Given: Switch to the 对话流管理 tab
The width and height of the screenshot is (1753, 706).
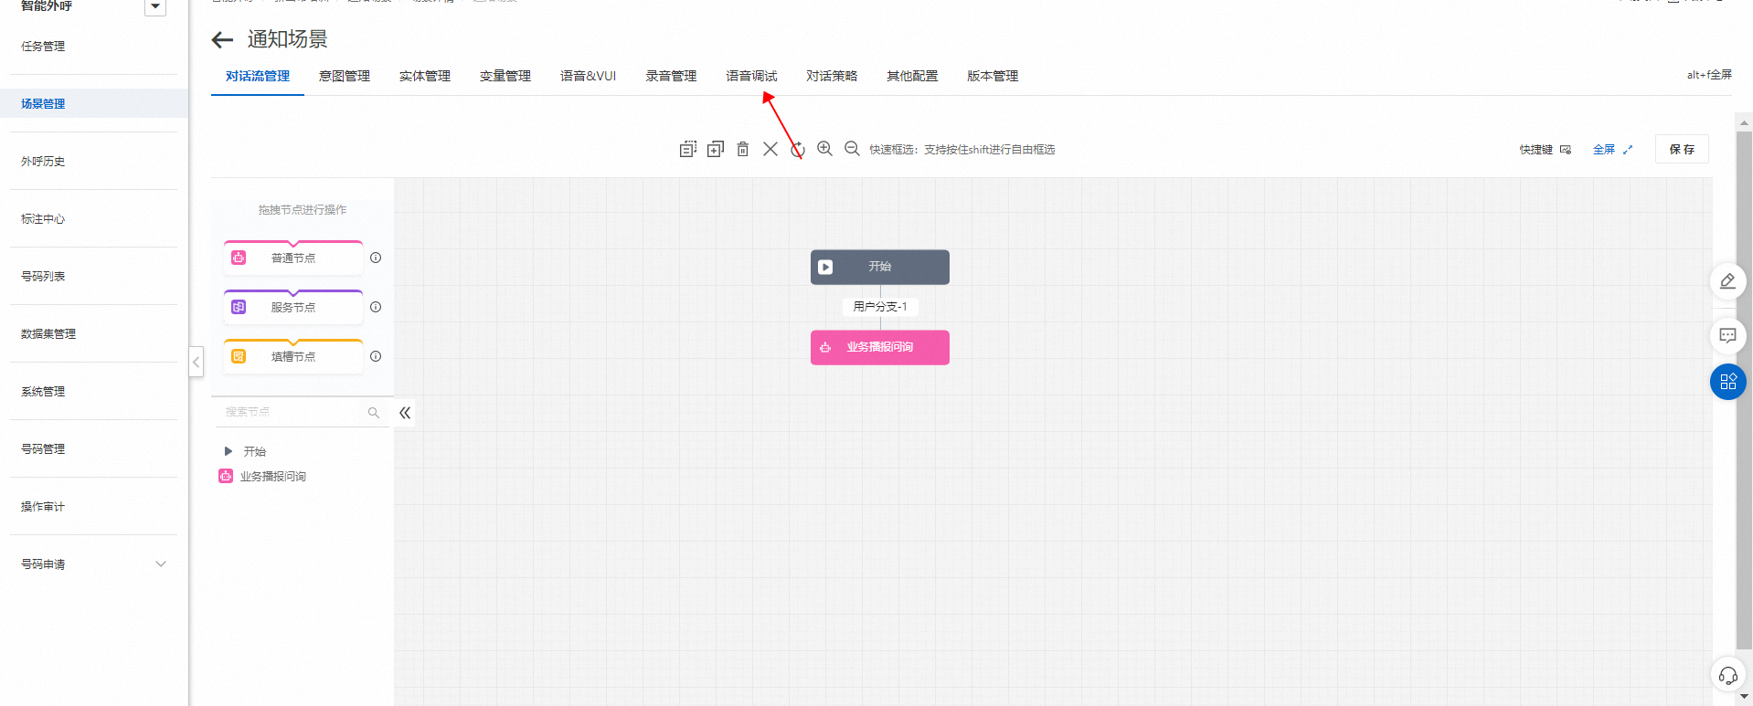Looking at the screenshot, I should pos(258,76).
